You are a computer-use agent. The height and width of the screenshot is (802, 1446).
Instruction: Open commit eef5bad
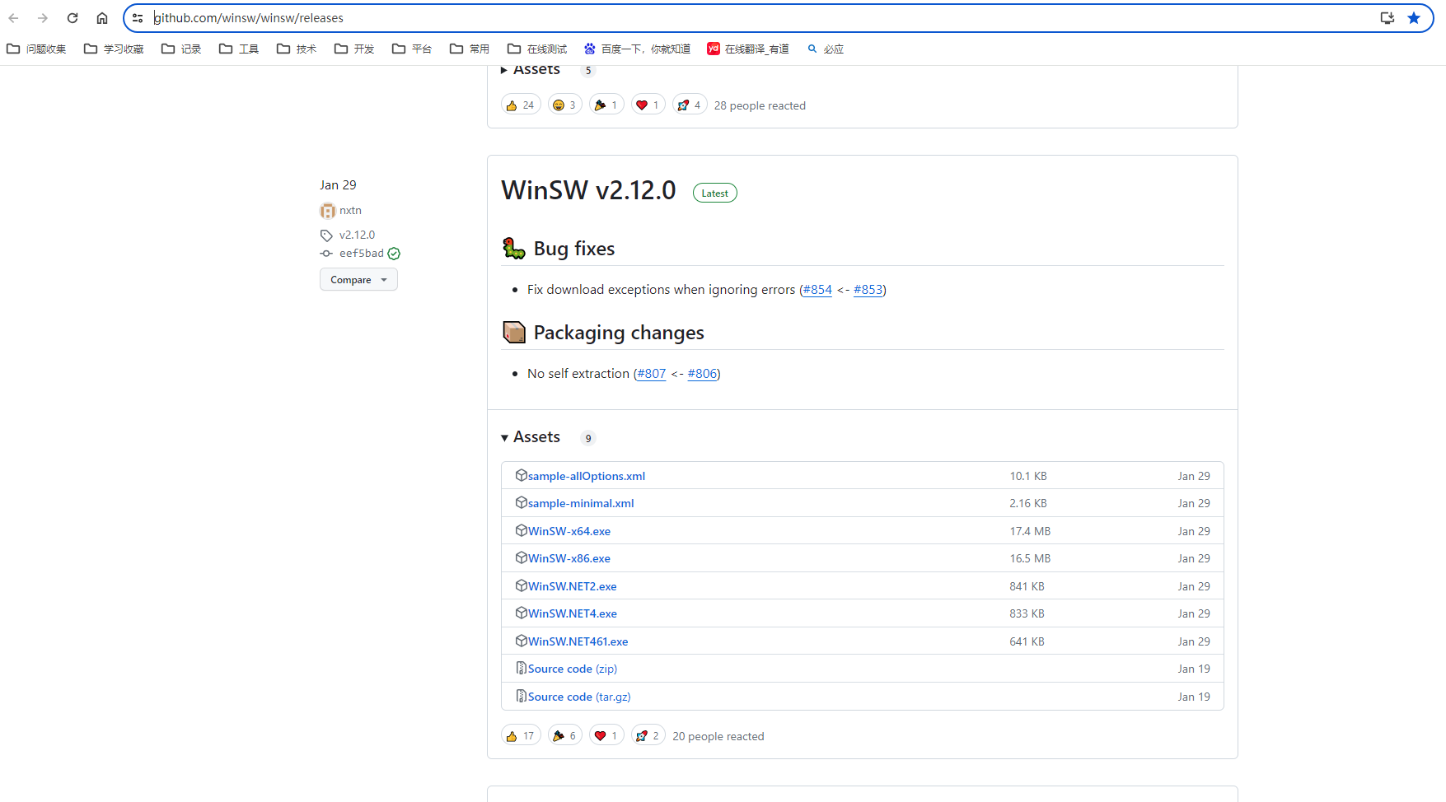[362, 254]
